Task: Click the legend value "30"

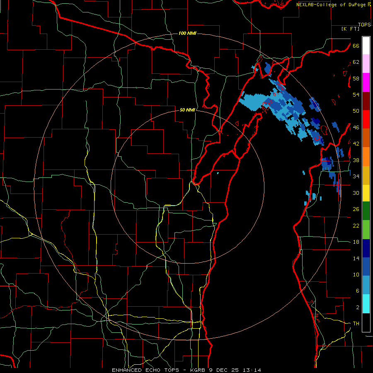Action: 356,193
